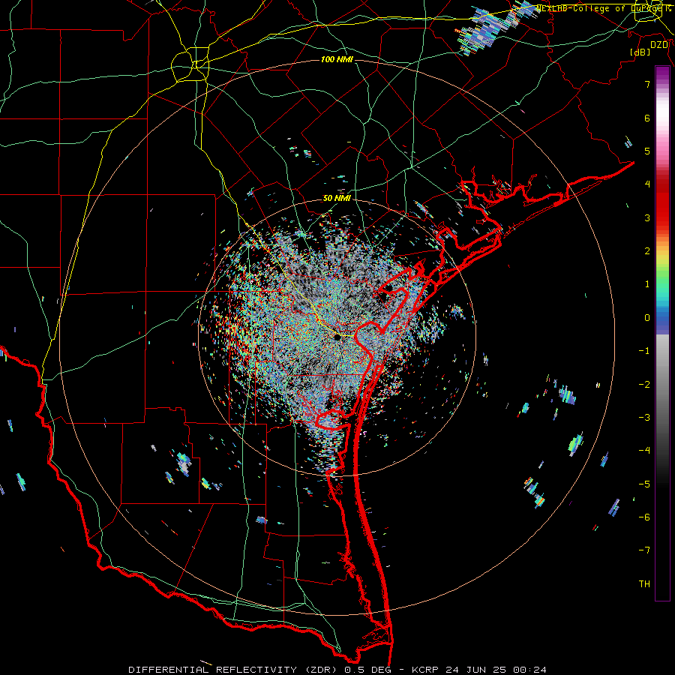Image resolution: width=675 pixels, height=675 pixels.
Task: Click the "-4" value on the color scale
Action: click(644, 451)
